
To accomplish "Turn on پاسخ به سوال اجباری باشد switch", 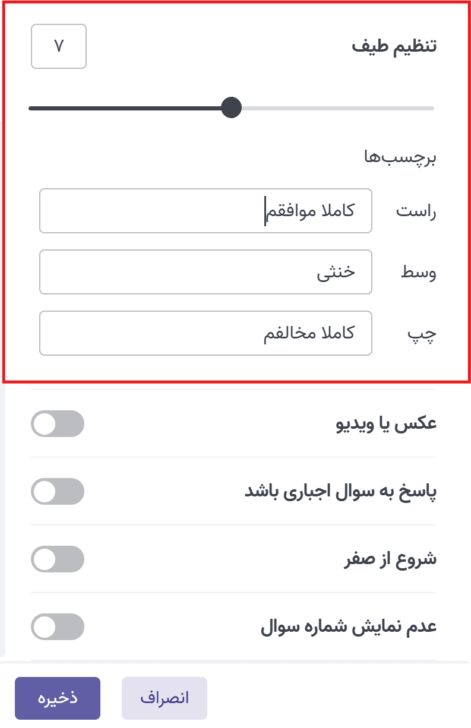I will (x=57, y=491).
